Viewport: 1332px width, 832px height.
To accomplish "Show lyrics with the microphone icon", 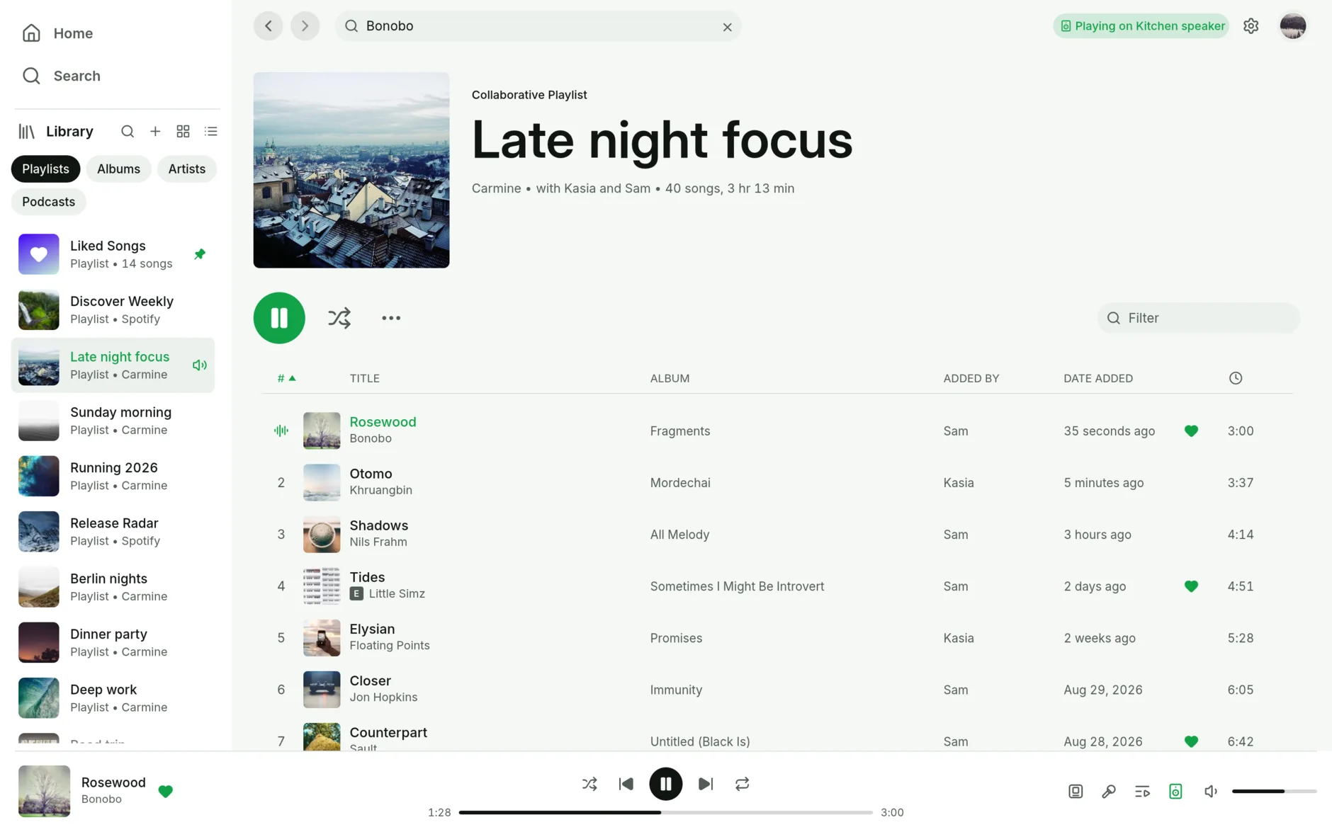I will (x=1109, y=791).
